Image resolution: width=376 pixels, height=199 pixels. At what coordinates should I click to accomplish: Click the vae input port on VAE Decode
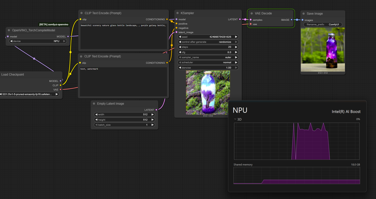(x=250, y=24)
